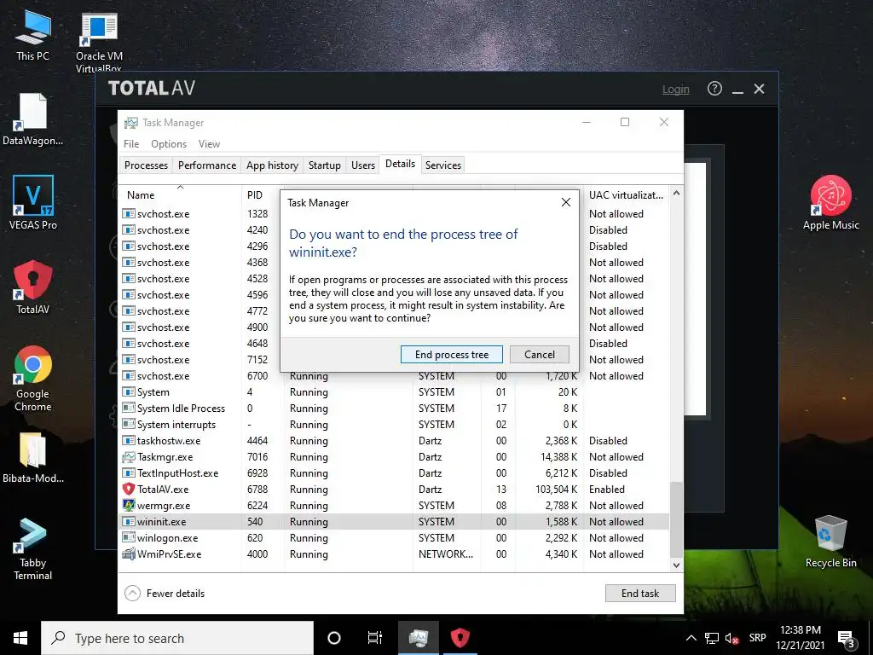Open Apple Music desktop shortcut
Image resolution: width=873 pixels, height=655 pixels.
tap(830, 203)
